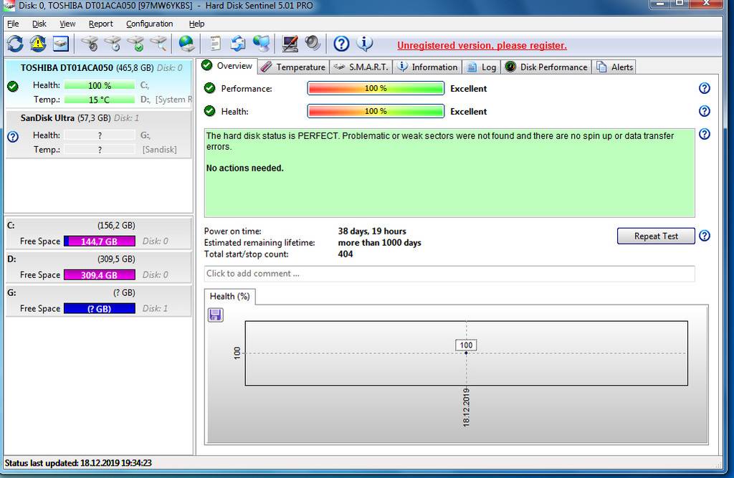The image size is (734, 478).
Task: Click the Refresh toolbar icon
Action: point(15,44)
